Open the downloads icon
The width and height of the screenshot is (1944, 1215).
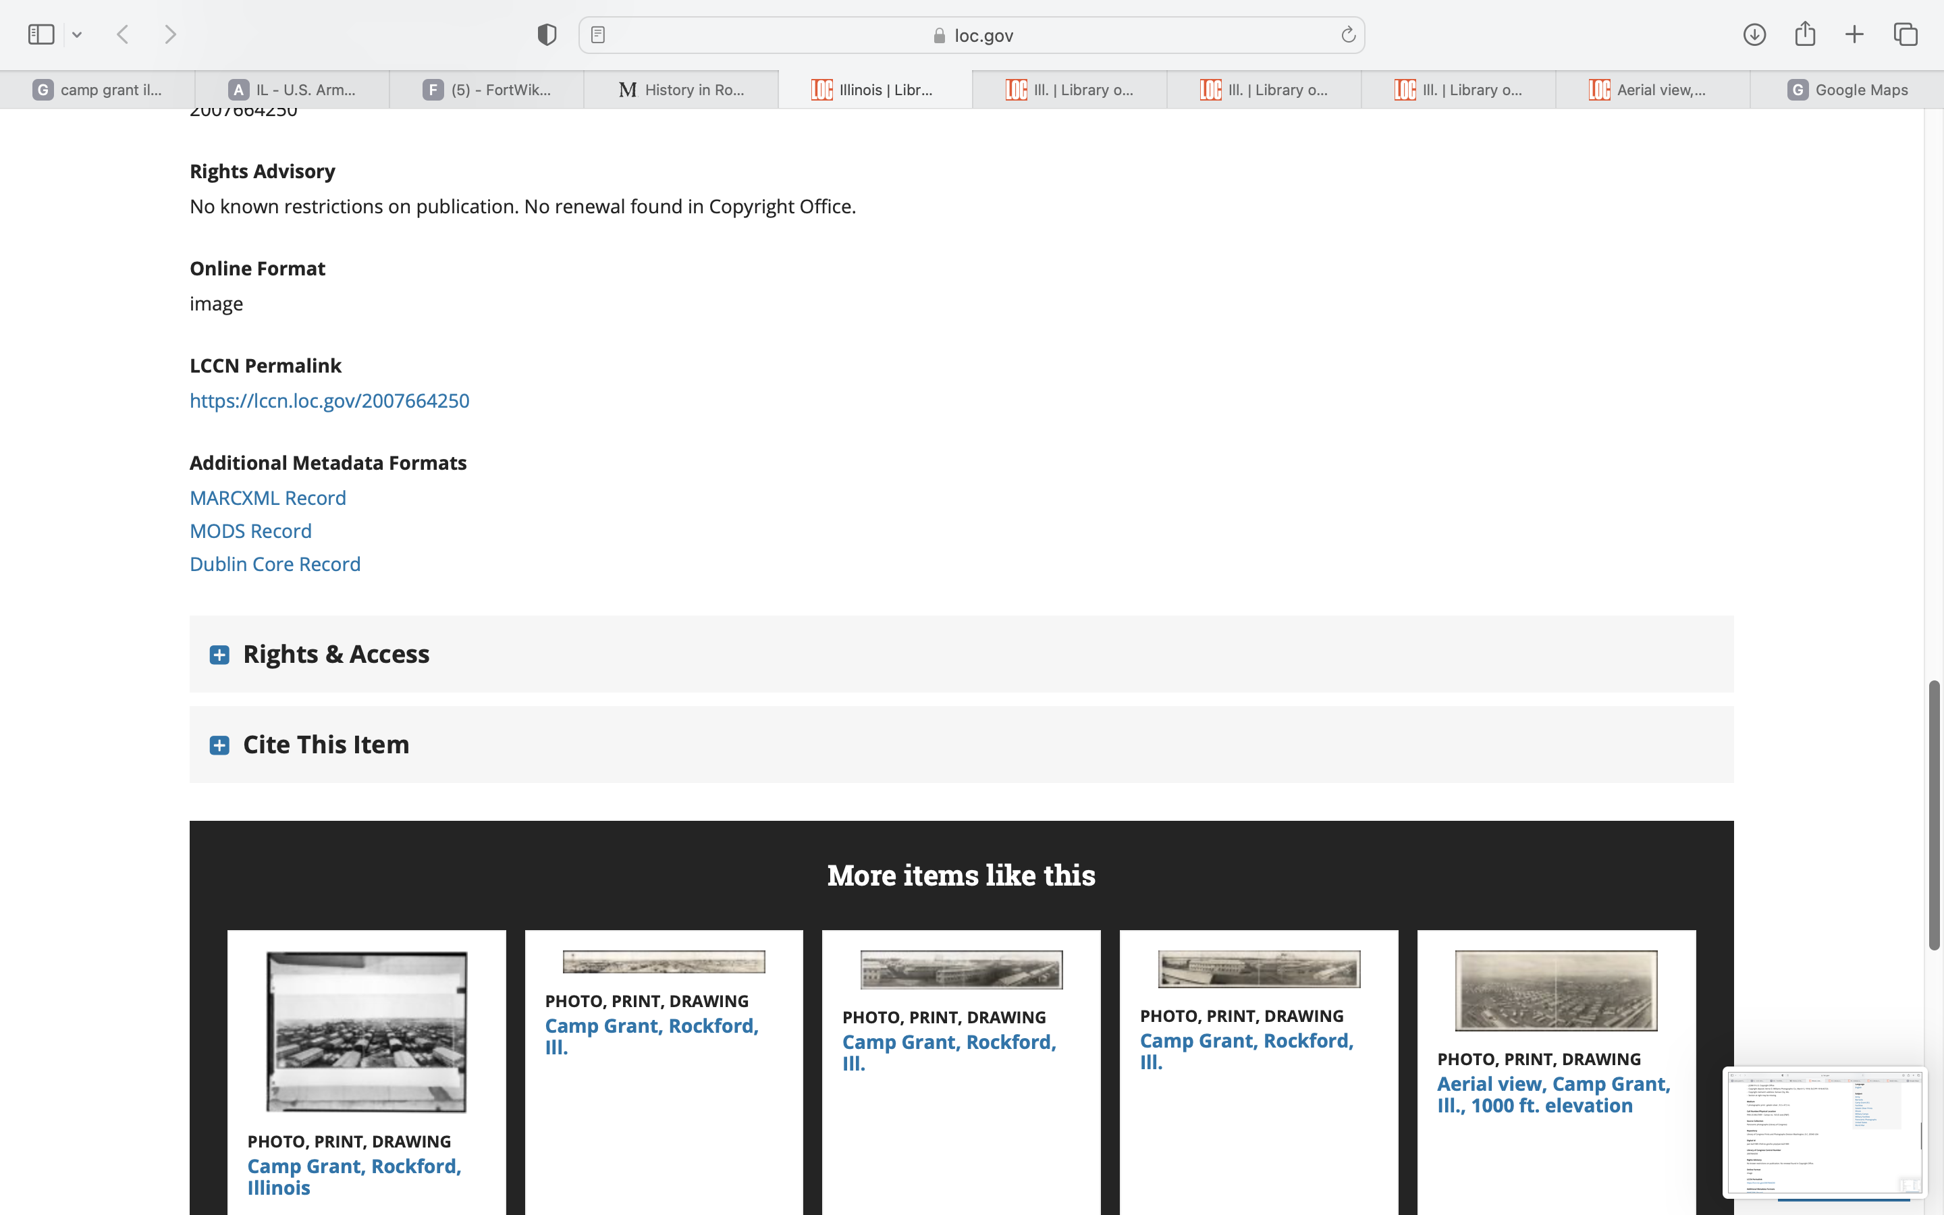tap(1754, 34)
